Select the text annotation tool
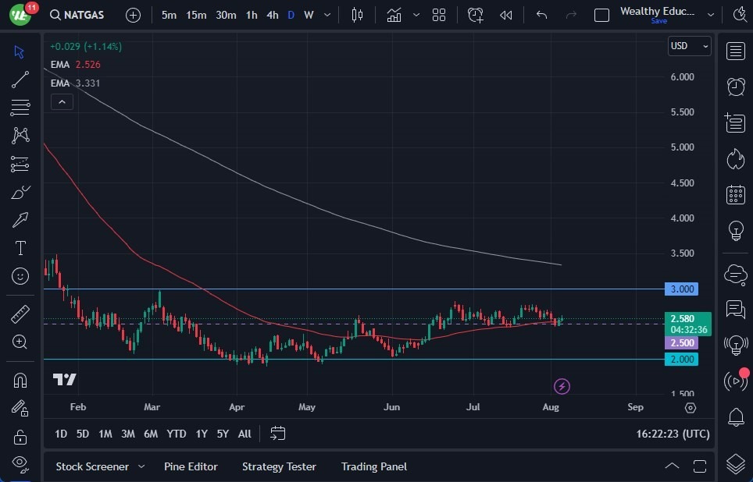753x482 pixels. click(20, 248)
